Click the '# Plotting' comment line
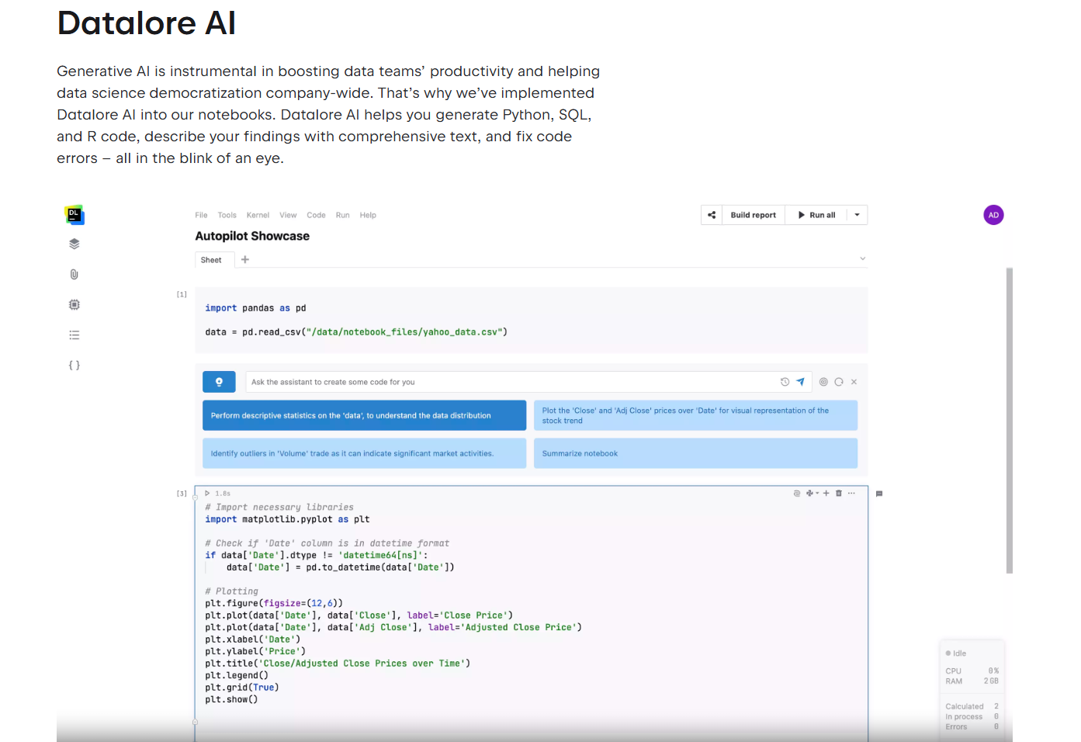 231,591
